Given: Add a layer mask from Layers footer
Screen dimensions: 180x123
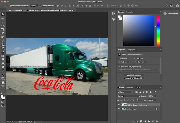Looking at the screenshot, I should [141, 121].
